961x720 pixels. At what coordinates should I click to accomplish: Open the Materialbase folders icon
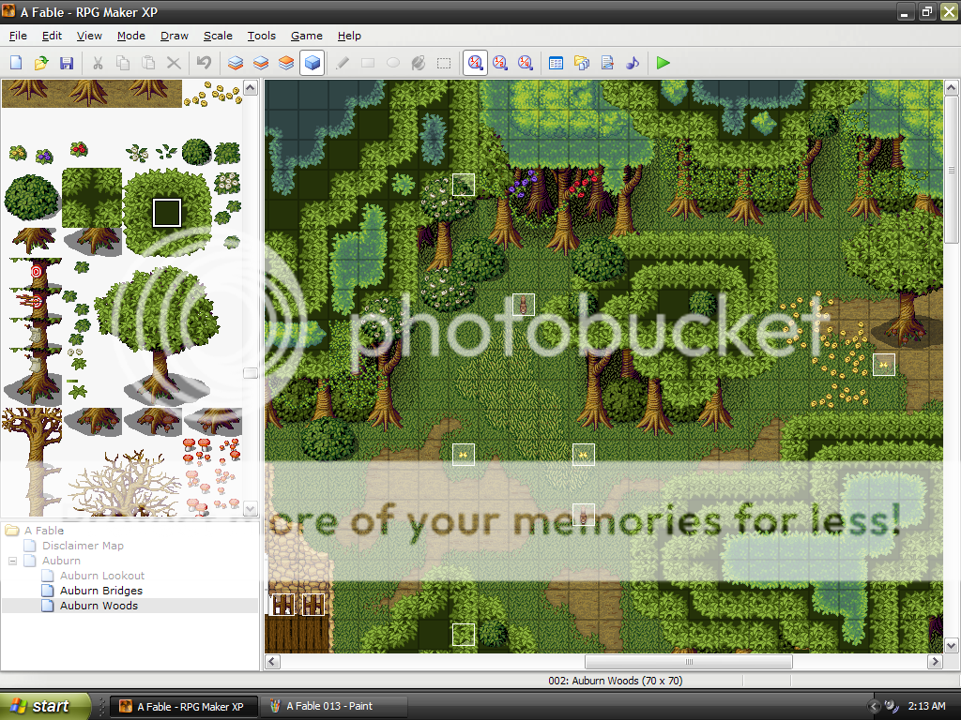[x=582, y=63]
